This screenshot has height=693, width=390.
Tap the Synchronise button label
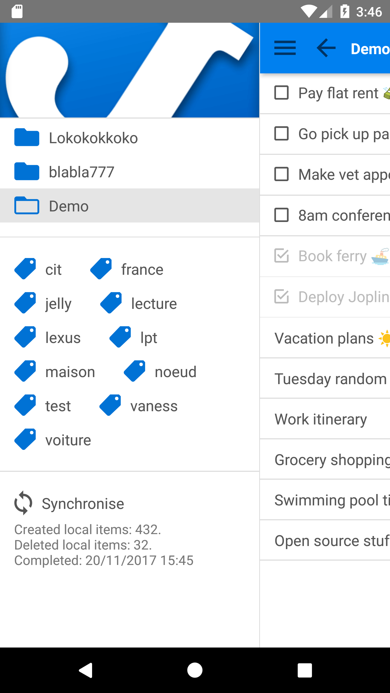pyautogui.click(x=83, y=504)
